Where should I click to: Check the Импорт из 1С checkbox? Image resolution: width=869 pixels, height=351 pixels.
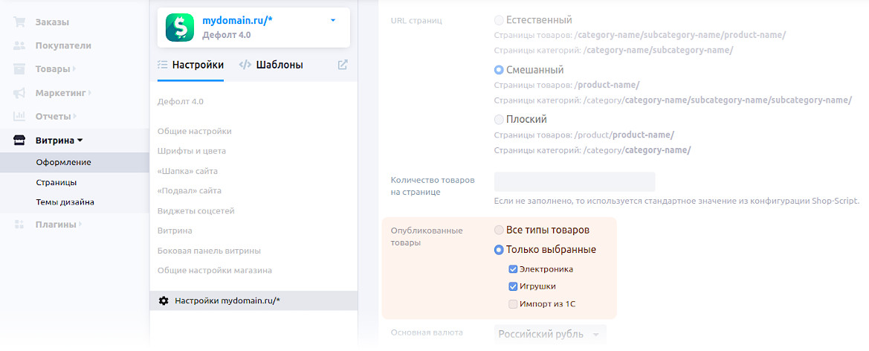(513, 304)
